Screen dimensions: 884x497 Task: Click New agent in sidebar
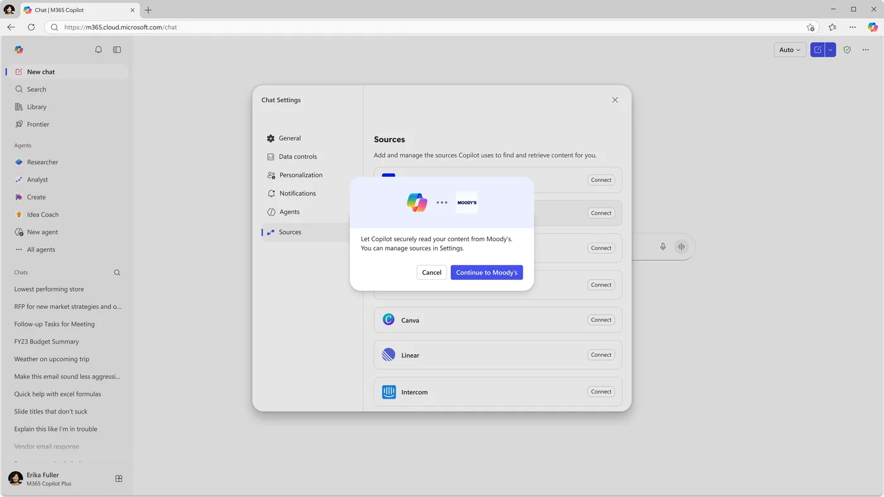coord(66,232)
